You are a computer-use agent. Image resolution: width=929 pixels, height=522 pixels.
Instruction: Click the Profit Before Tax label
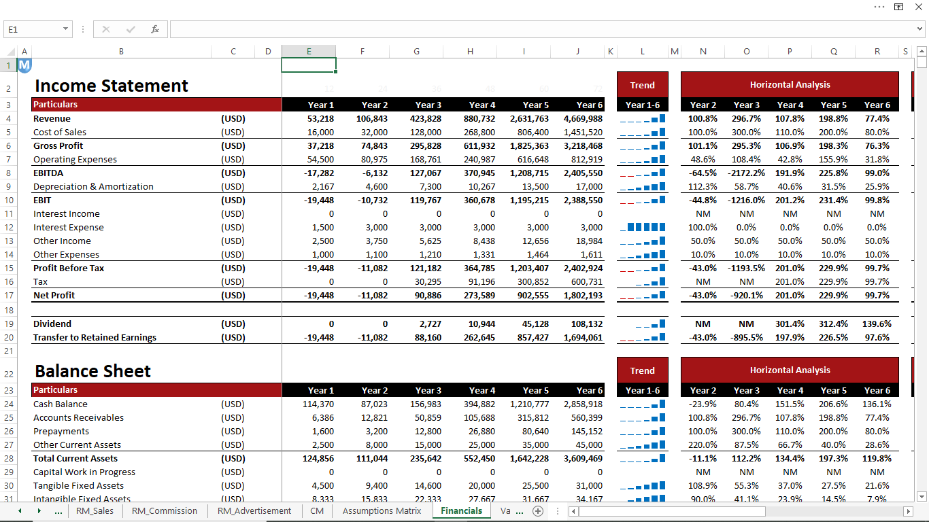point(69,268)
